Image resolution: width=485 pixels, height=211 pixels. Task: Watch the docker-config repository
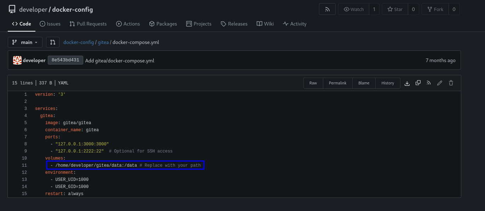pyautogui.click(x=354, y=9)
